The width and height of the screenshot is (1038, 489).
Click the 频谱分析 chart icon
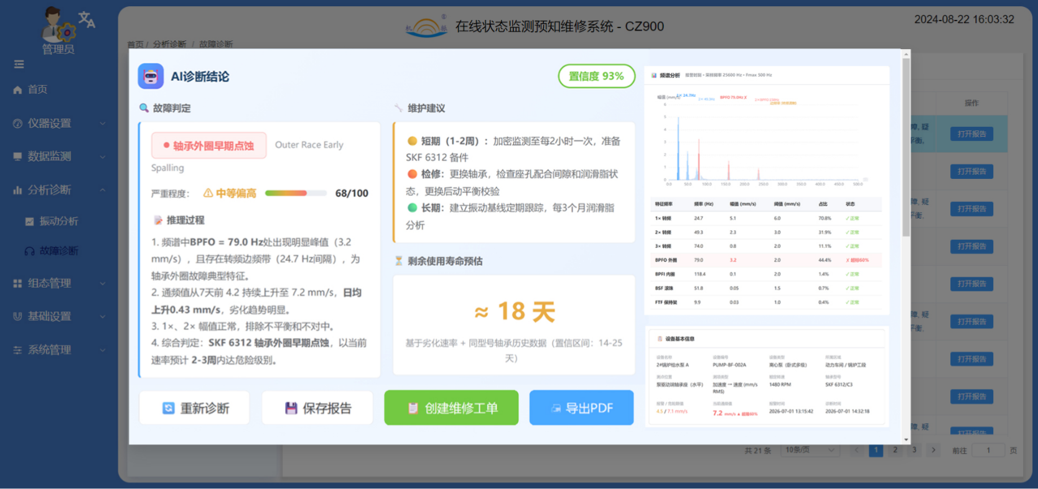[654, 75]
